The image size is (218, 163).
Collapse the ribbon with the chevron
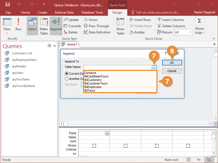click(x=214, y=39)
